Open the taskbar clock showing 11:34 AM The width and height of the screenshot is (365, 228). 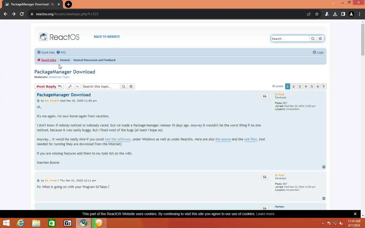pos(354,223)
